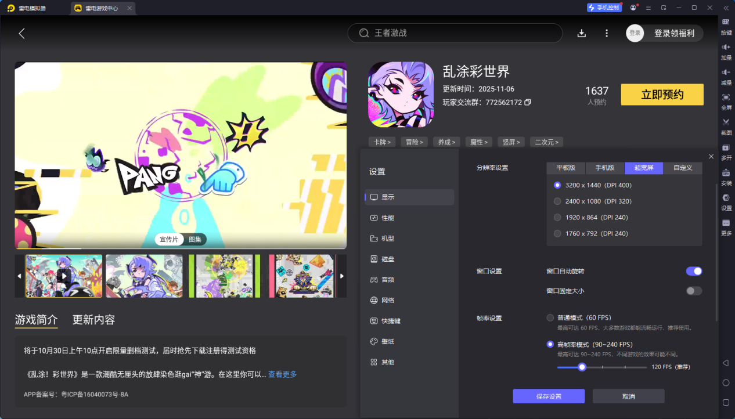This screenshot has height=419, width=735.
Task: Click the 立即预约 reservation button
Action: [x=662, y=94]
